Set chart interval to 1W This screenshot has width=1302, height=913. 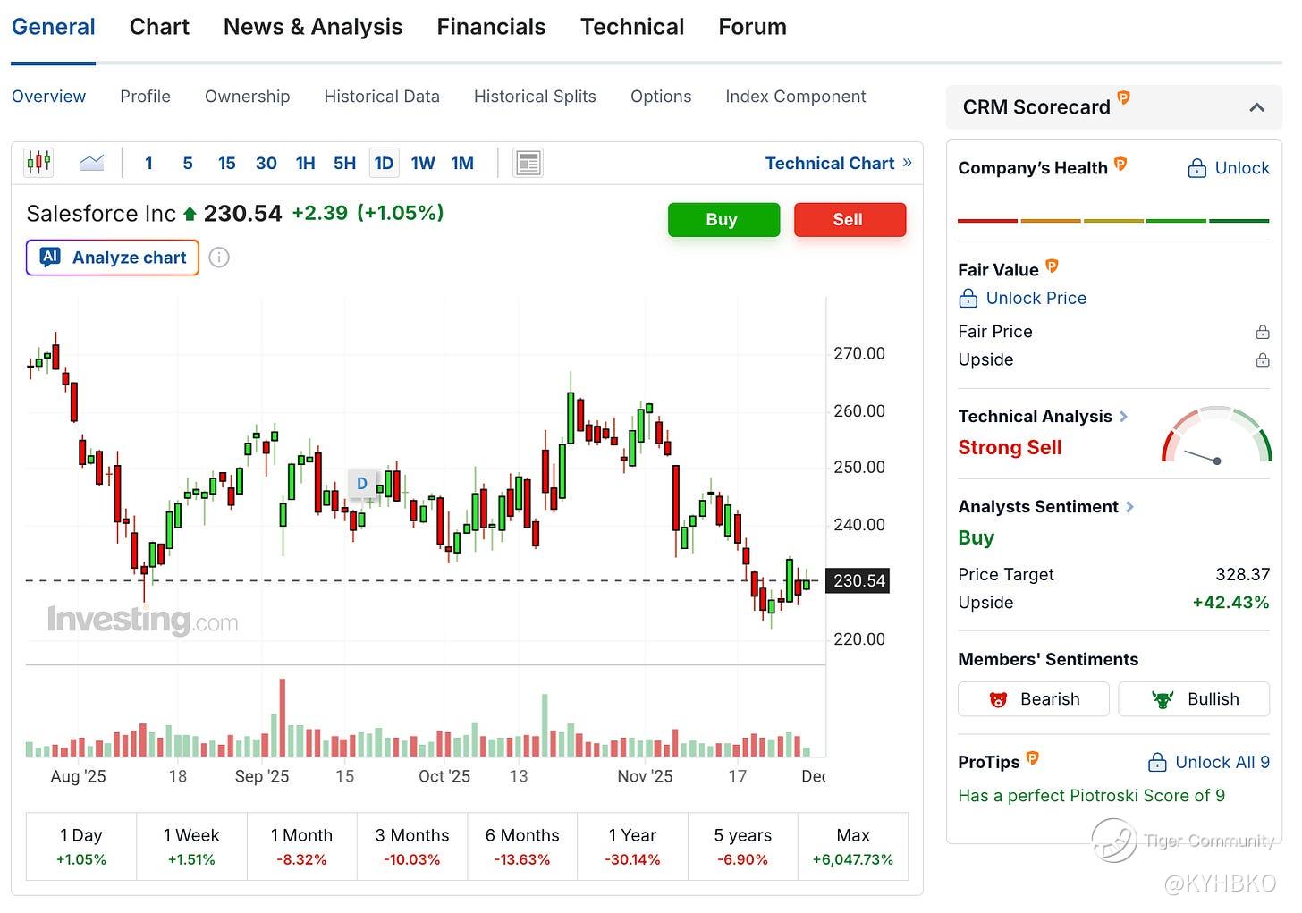(x=423, y=163)
